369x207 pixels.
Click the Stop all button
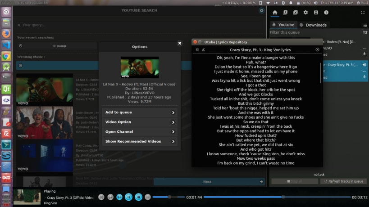pyautogui.click(x=295, y=181)
